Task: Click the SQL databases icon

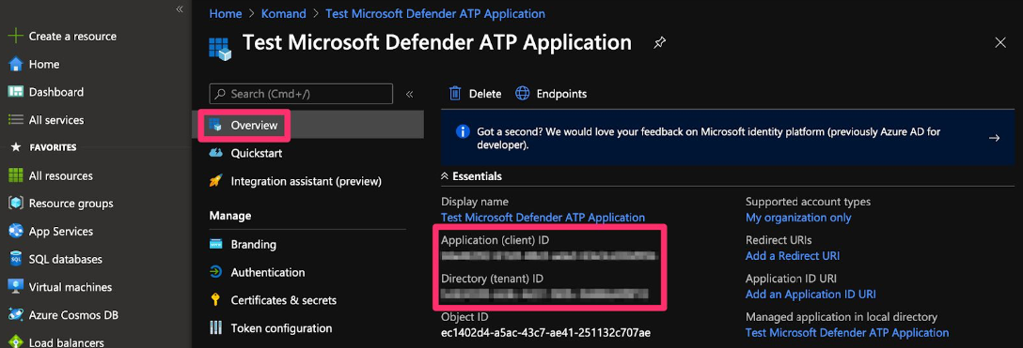Action: [x=16, y=260]
